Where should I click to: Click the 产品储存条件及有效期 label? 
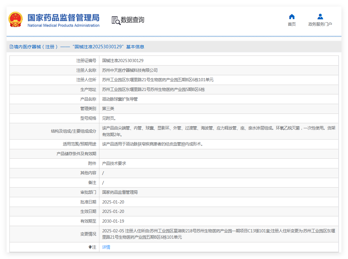coord(76,154)
